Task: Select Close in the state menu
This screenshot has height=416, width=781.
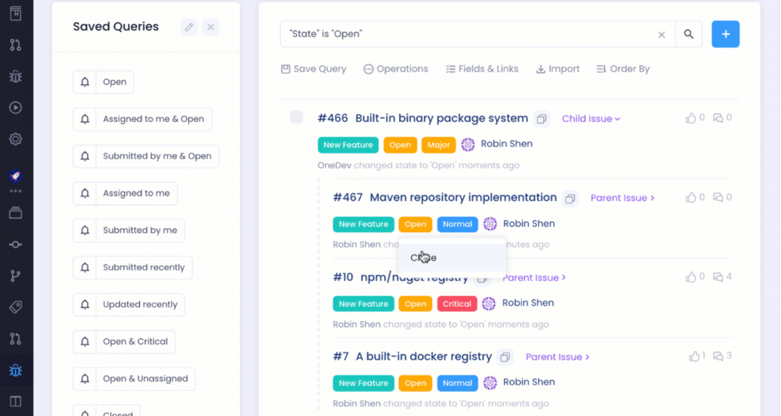Action: point(424,258)
